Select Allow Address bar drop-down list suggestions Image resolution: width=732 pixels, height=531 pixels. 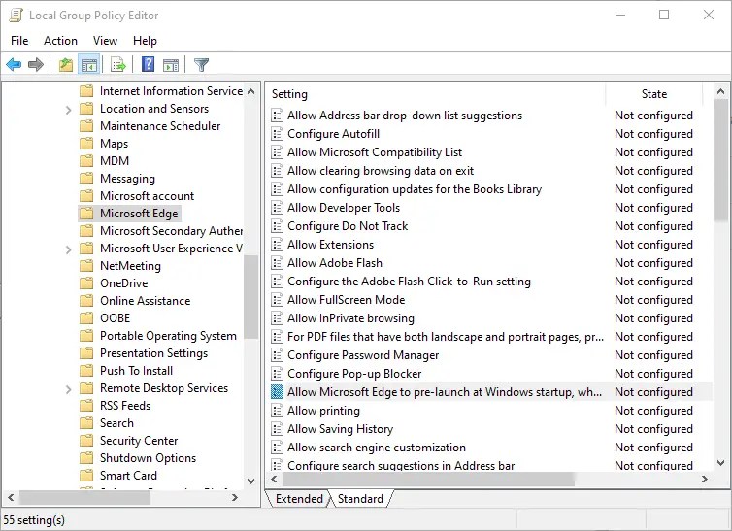click(x=405, y=116)
